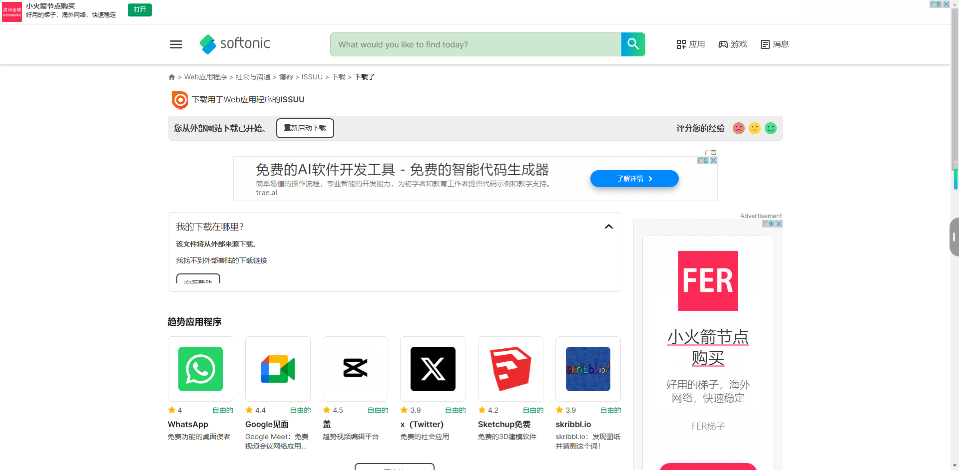Focus the search input field
The image size is (959, 470).
tap(475, 44)
